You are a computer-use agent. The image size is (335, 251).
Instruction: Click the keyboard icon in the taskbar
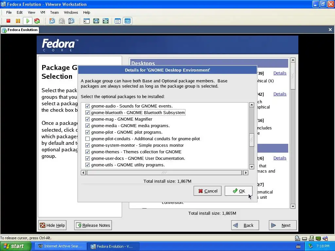pos(298,246)
